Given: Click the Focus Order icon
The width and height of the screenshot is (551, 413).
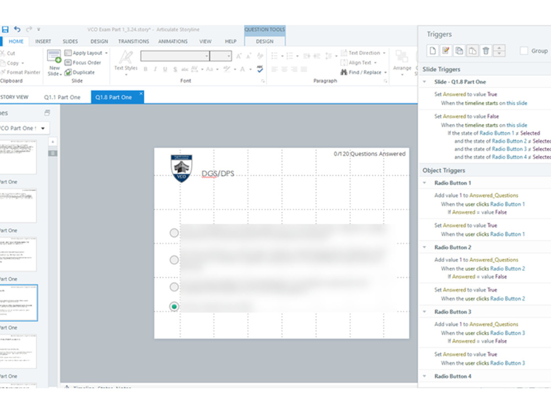Looking at the screenshot, I should pos(68,63).
